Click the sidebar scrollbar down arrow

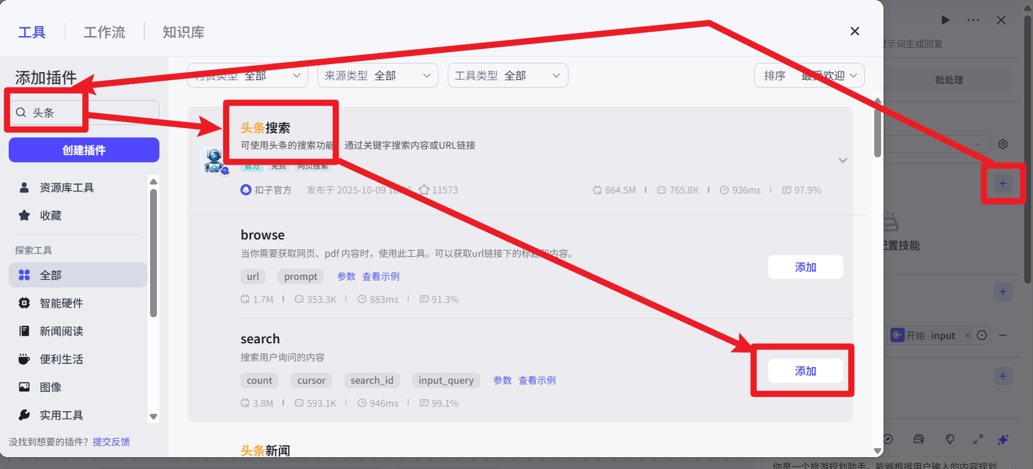coord(153,417)
